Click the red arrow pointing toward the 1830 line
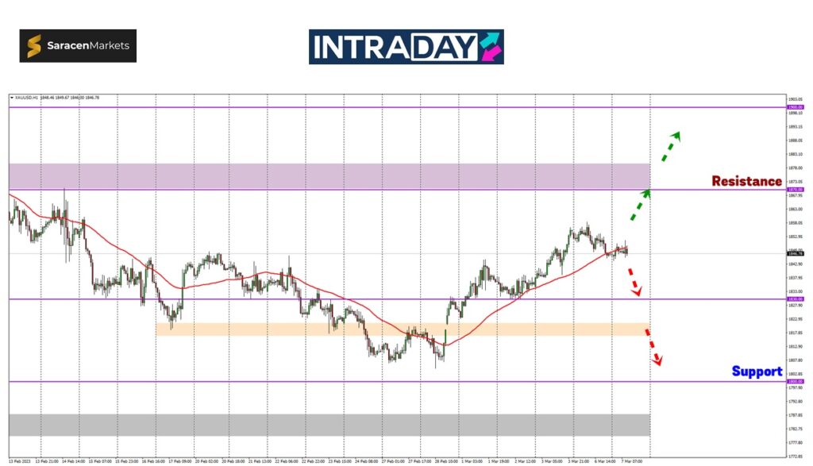The image size is (813, 466). [x=634, y=282]
